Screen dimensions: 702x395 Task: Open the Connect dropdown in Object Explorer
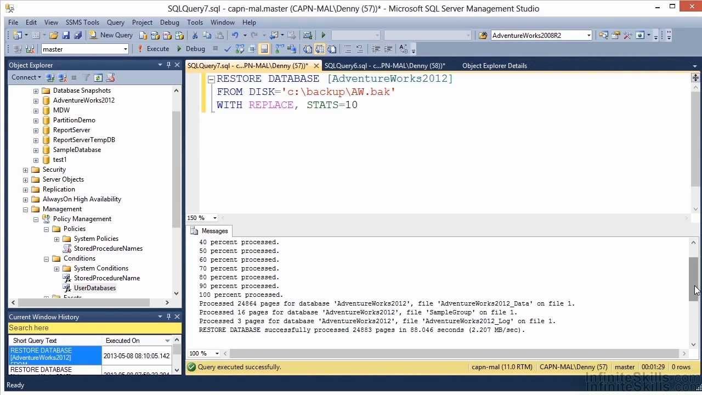pyautogui.click(x=26, y=77)
